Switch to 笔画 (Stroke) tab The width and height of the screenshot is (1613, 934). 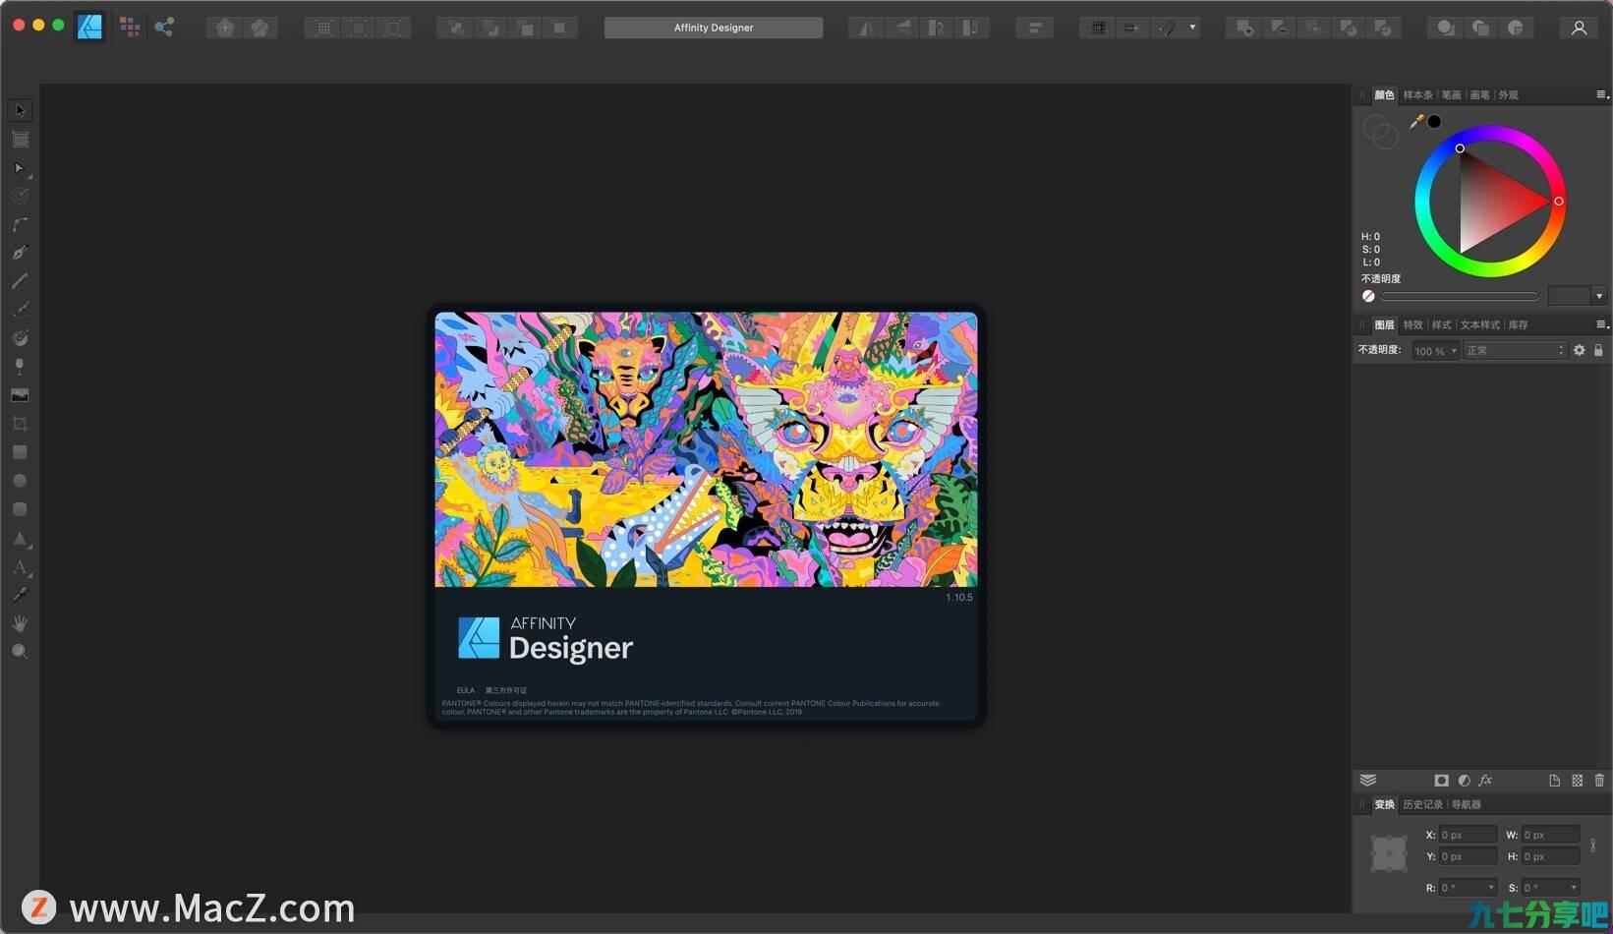(1451, 95)
